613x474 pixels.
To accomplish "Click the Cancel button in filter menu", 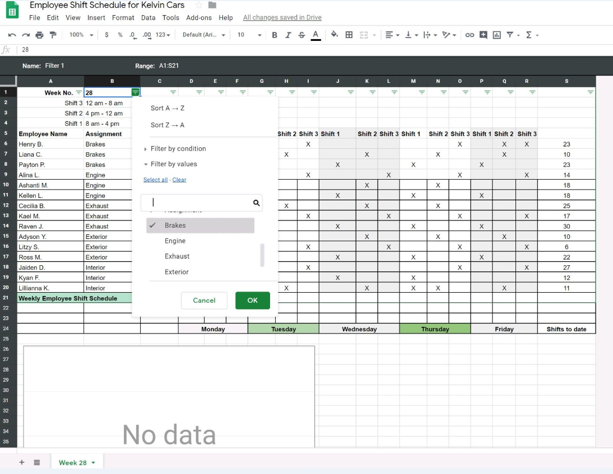I will tap(204, 301).
